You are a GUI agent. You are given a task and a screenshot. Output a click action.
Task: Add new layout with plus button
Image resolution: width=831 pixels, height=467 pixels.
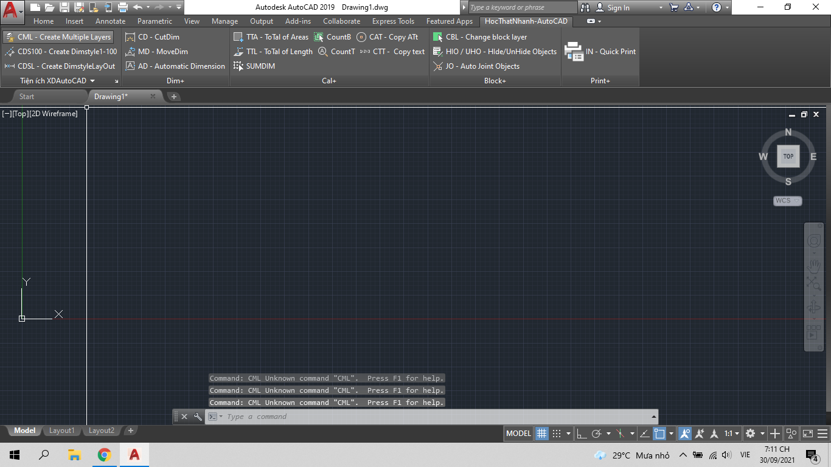pyautogui.click(x=130, y=431)
